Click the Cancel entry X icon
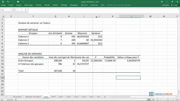This screenshot has width=180, height=101. point(17,10)
